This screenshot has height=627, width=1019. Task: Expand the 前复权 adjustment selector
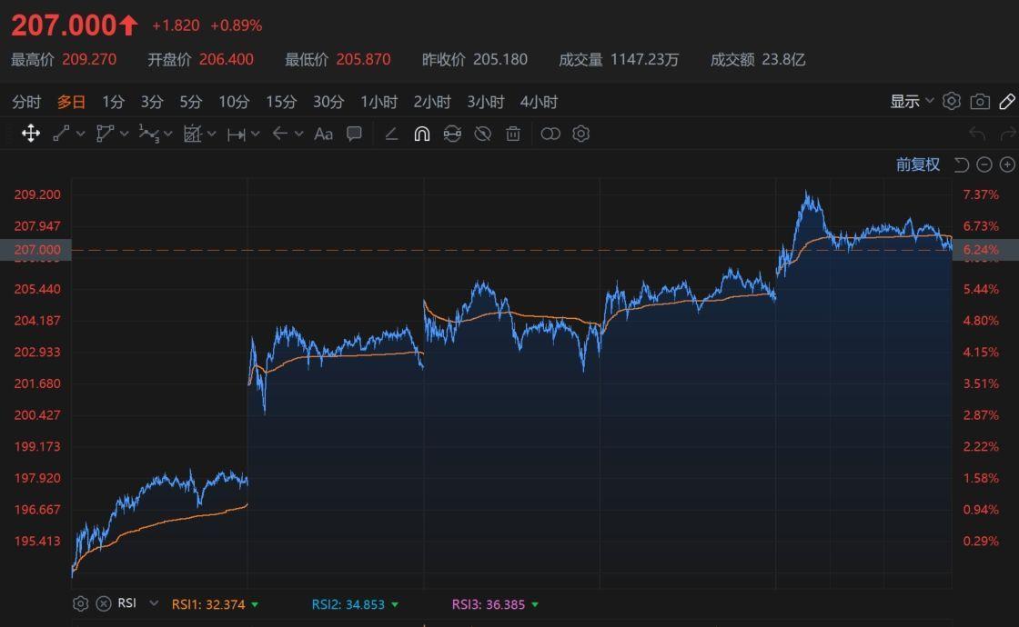pos(918,164)
